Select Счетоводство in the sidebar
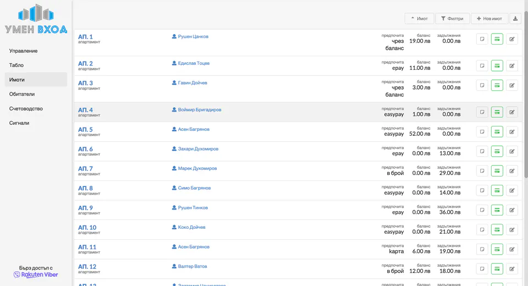The image size is (528, 286). [26, 109]
